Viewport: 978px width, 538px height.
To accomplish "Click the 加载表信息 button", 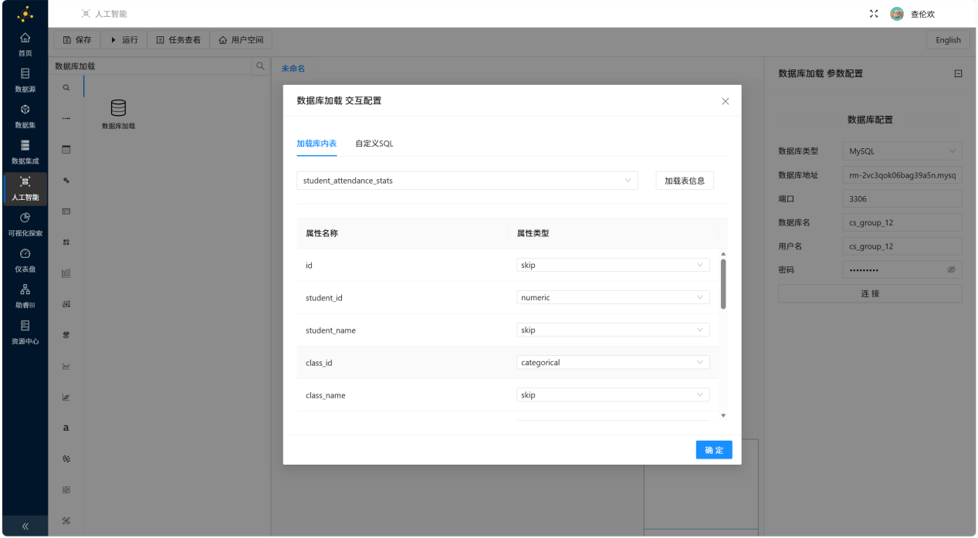I will (x=685, y=181).
